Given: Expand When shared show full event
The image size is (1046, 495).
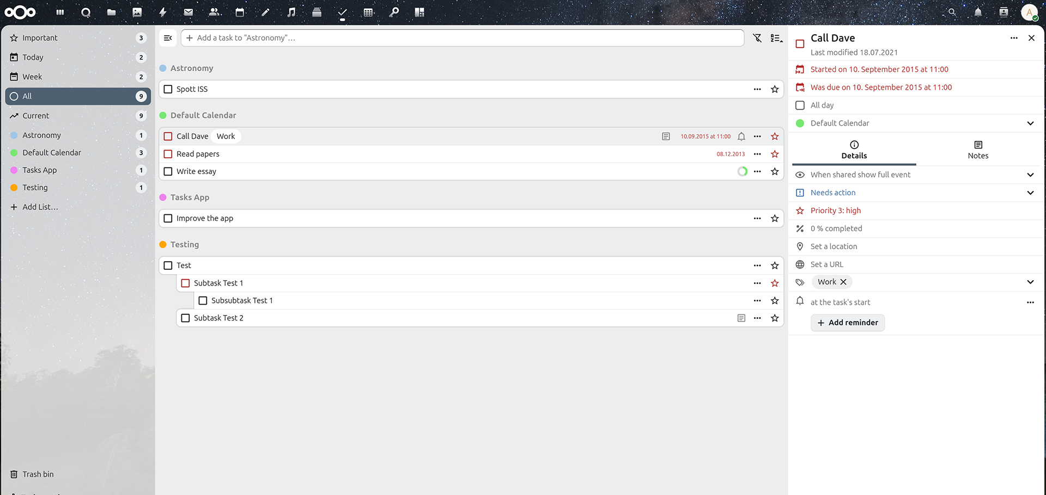Looking at the screenshot, I should coord(1030,175).
